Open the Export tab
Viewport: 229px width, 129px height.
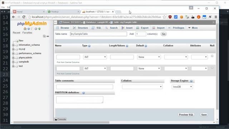tap(142, 28)
